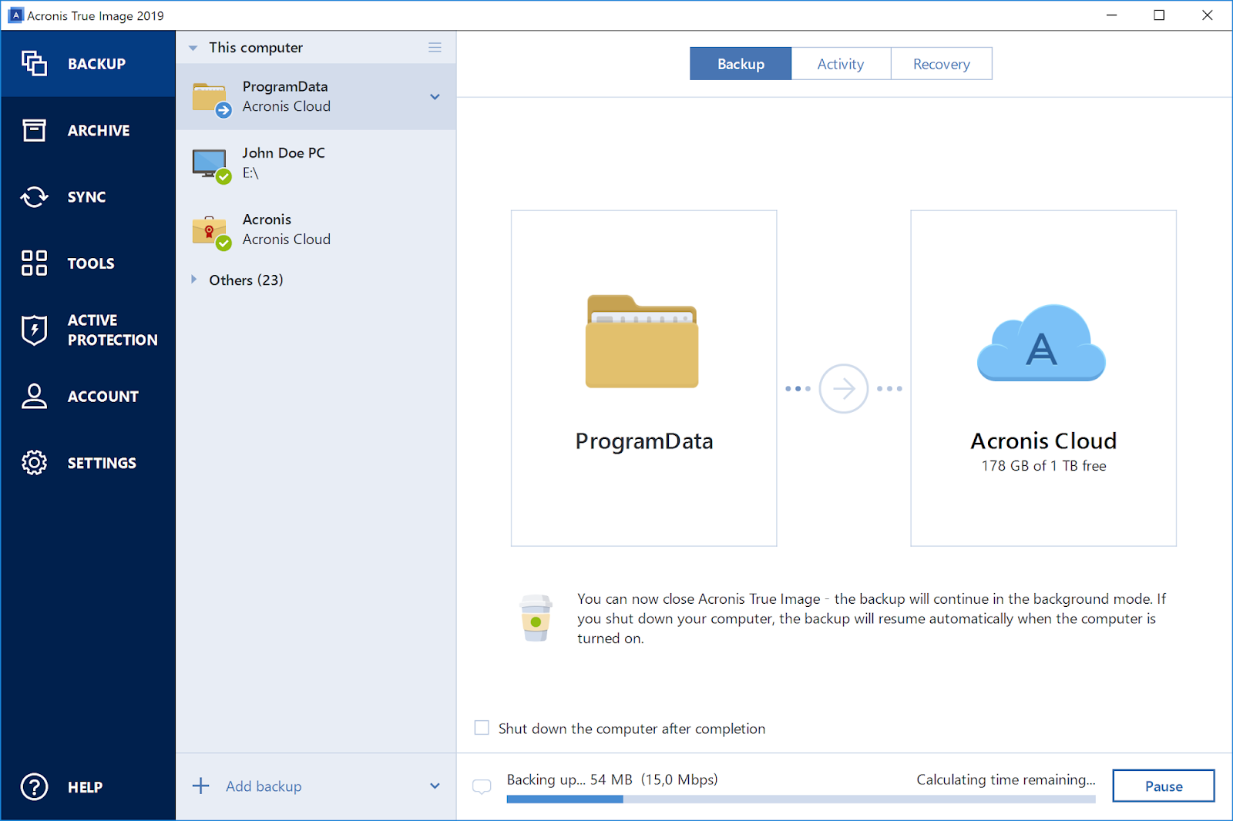Switch to the Backup tab

click(x=741, y=64)
